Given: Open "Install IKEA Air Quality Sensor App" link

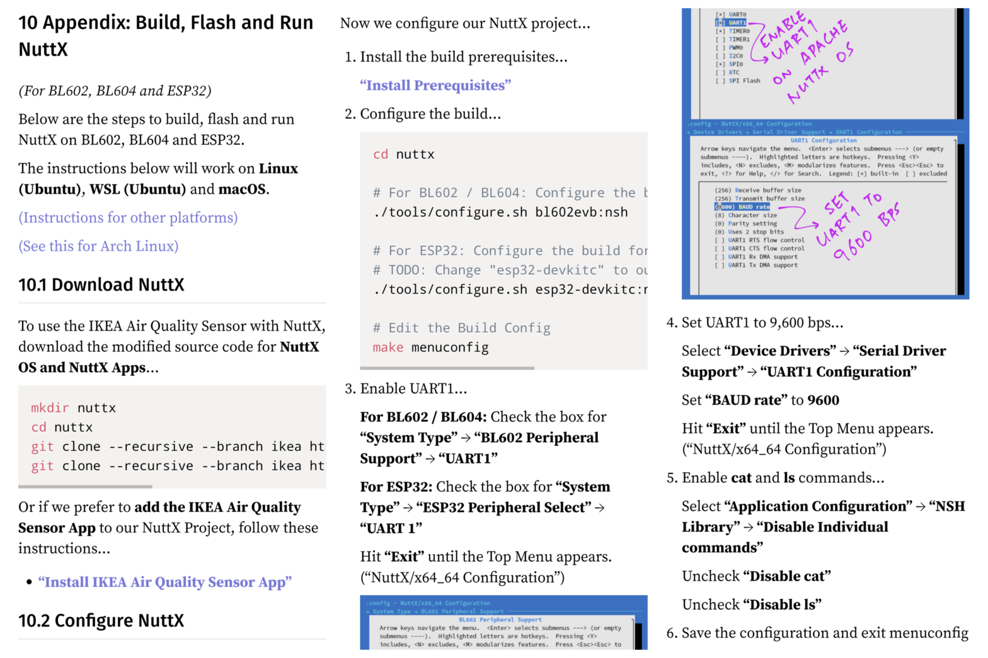Looking at the screenshot, I should click(164, 582).
